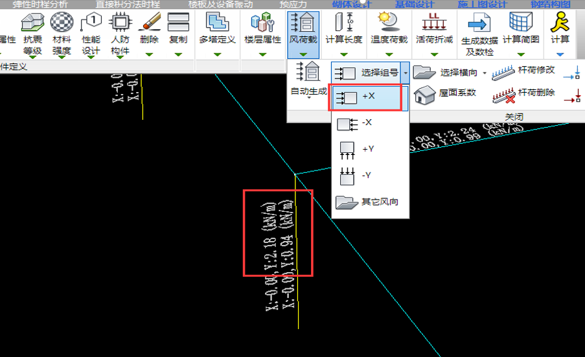Choose 其它风向 other wind direction

pos(370,202)
